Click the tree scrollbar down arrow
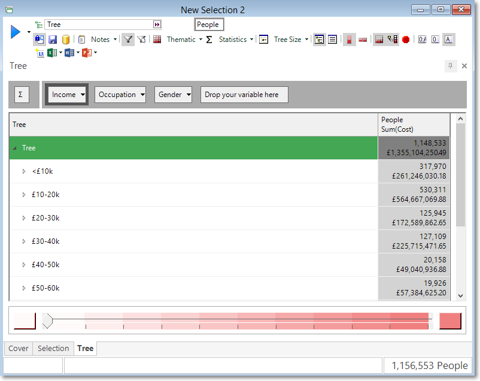 click(x=460, y=296)
